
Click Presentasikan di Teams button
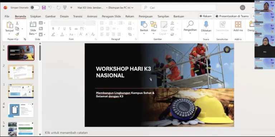[232, 16]
